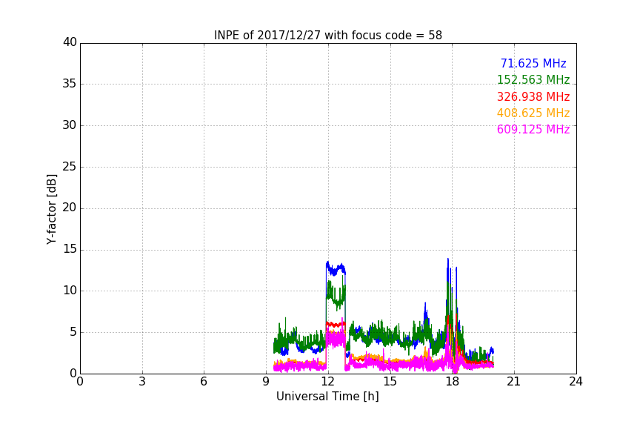Image resolution: width=640 pixels, height=427 pixels.
Task: Click the x-axis tick label 12
Action: 327,382
